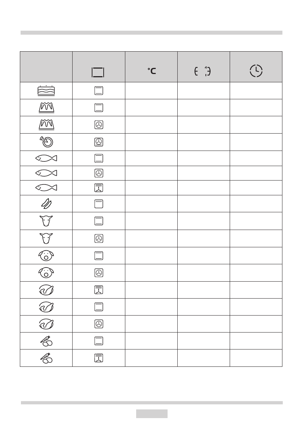Select the pizza slice icon

(x=46, y=142)
